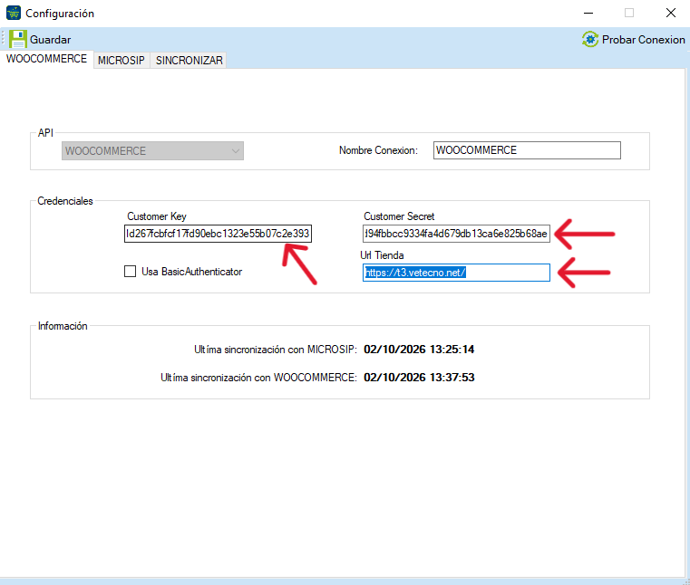Enable the Usa BasicAuthenticator checkbox

pos(130,271)
